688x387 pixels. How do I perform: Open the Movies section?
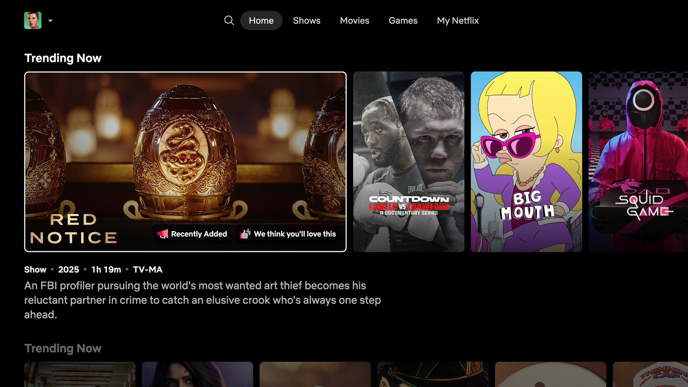tap(354, 20)
